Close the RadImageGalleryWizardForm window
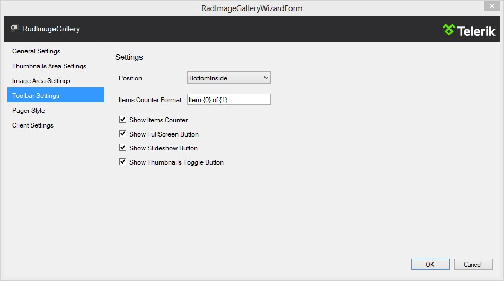This screenshot has height=281, width=504. pos(491,6)
